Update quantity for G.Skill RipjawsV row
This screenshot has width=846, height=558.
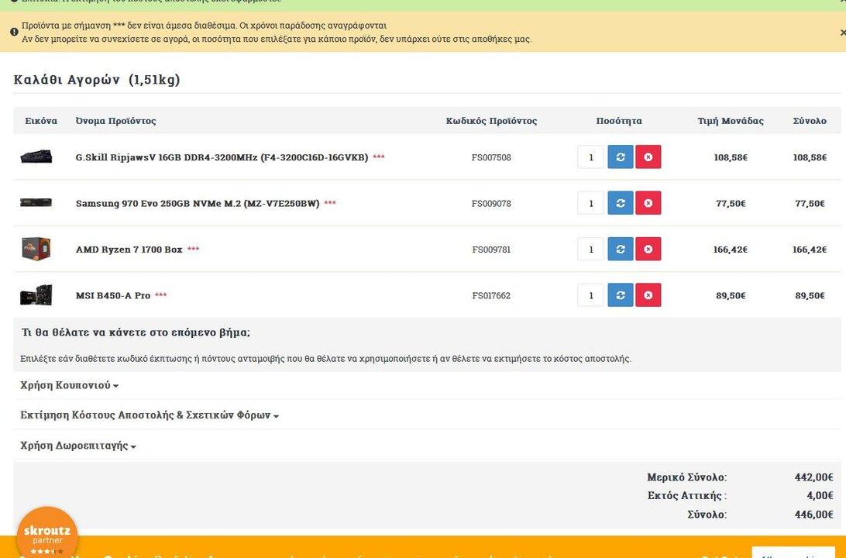coord(621,157)
